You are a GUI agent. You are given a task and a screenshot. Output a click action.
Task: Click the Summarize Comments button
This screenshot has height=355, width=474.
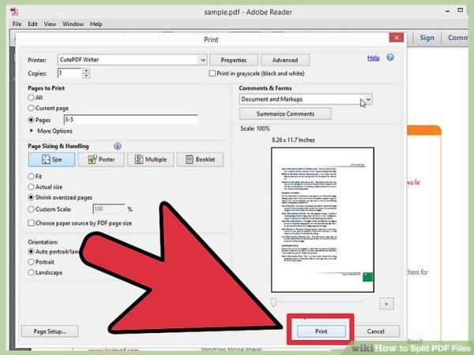point(285,114)
